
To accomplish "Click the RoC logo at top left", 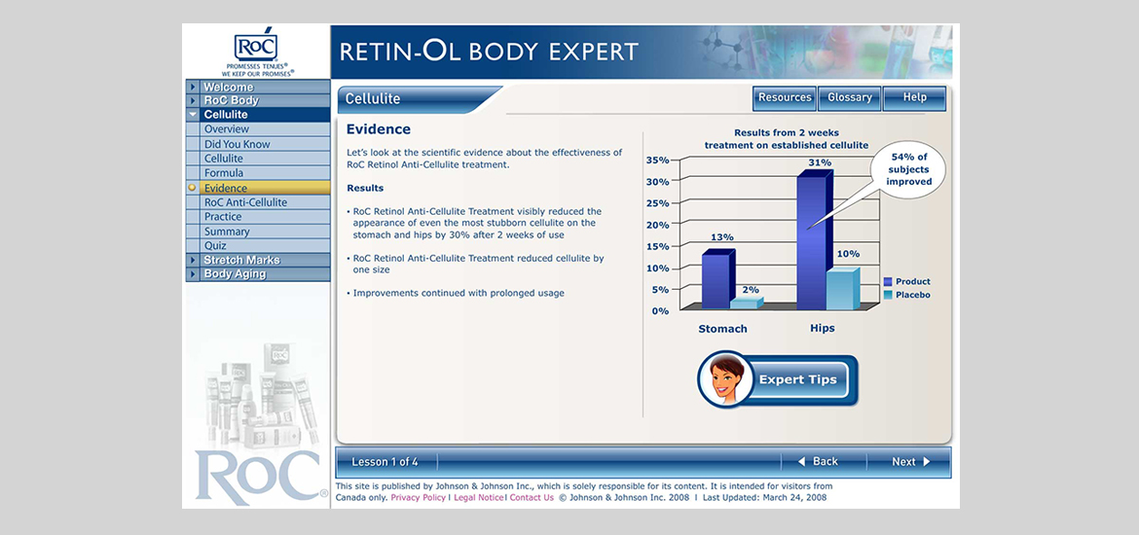I will (256, 47).
